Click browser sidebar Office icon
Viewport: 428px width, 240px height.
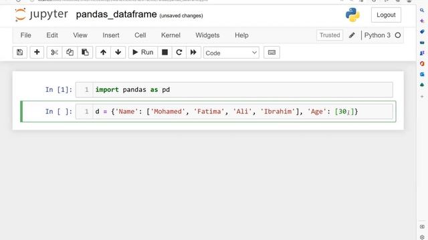point(422,64)
